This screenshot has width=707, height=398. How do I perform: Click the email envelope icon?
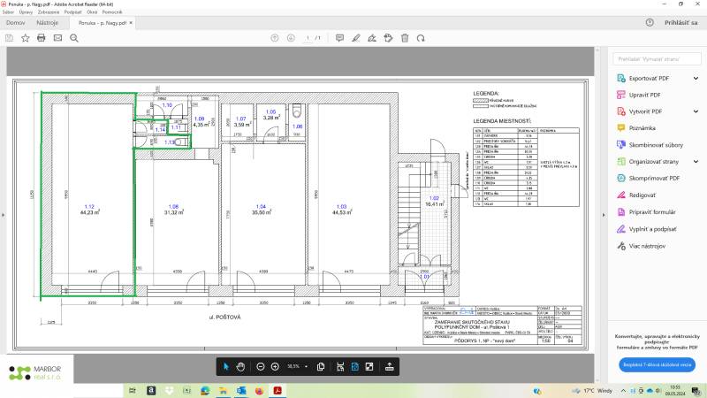coord(57,38)
